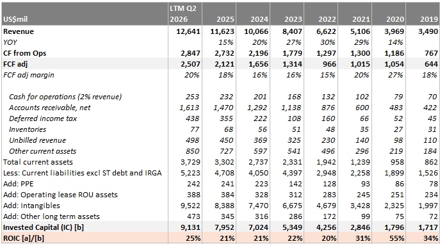The image size is (440, 244).
Task: Select the 'Add: Intangibles' label
Action: pos(31,206)
